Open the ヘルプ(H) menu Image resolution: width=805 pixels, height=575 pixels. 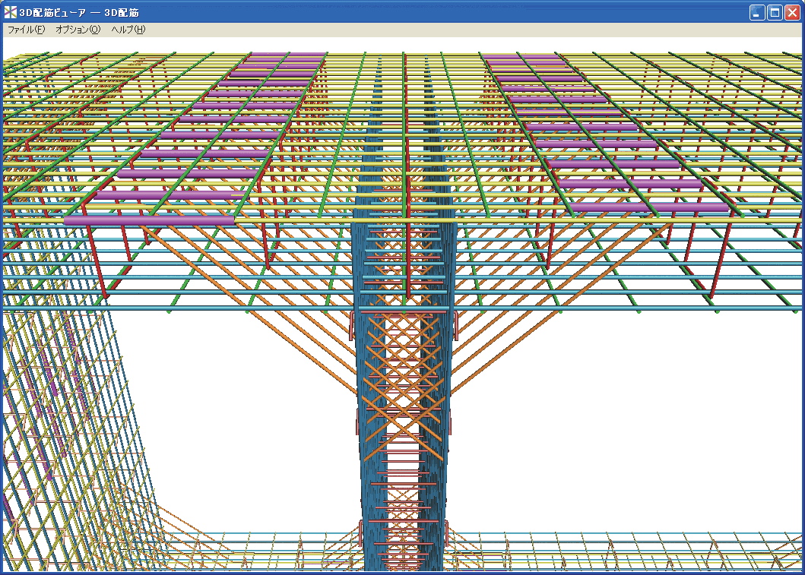pyautogui.click(x=128, y=30)
